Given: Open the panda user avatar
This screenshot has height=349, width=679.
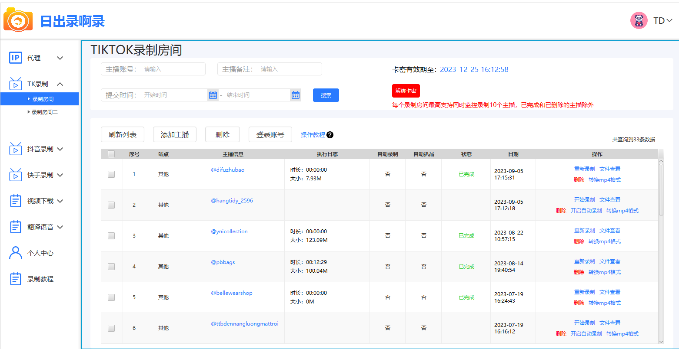Looking at the screenshot, I should (639, 20).
